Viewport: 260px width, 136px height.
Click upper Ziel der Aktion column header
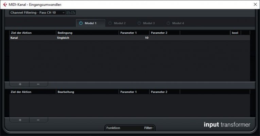click(x=33, y=33)
